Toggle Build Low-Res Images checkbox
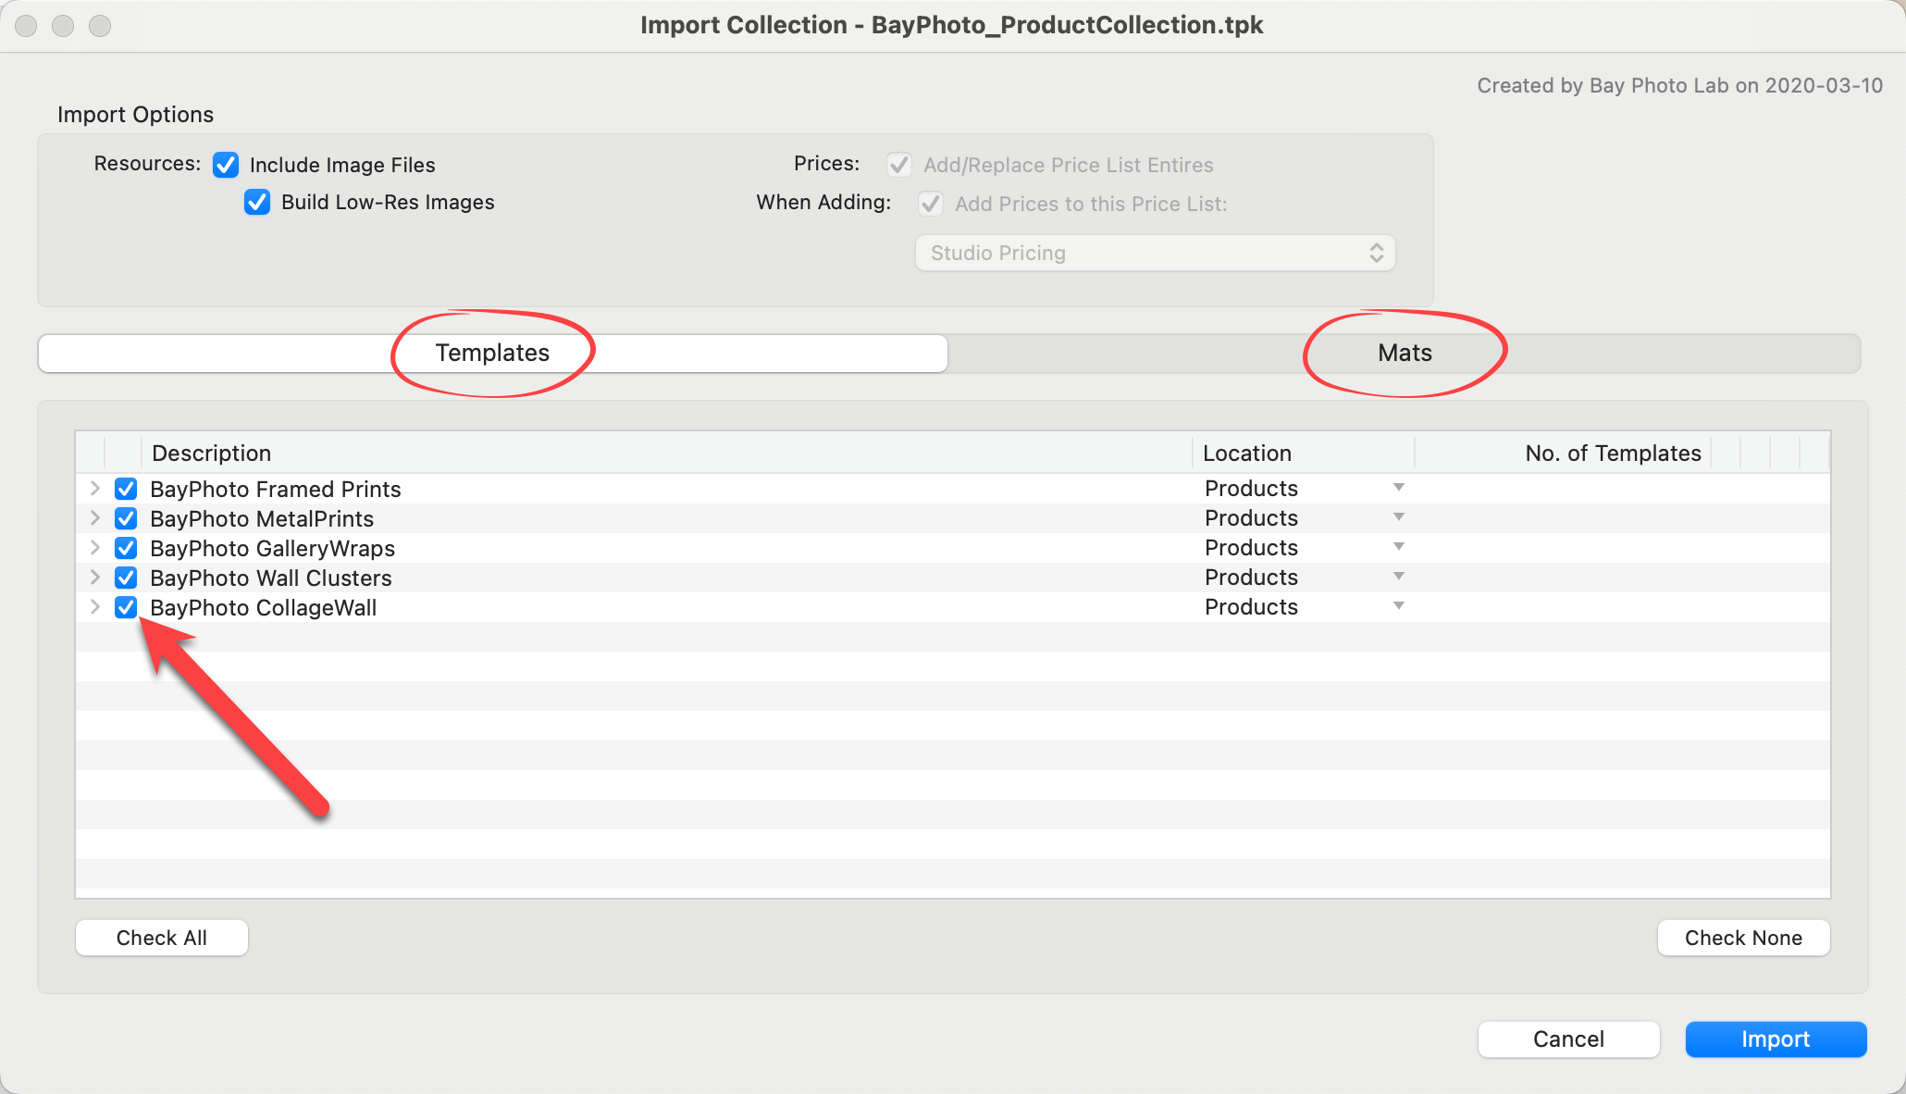 (257, 202)
